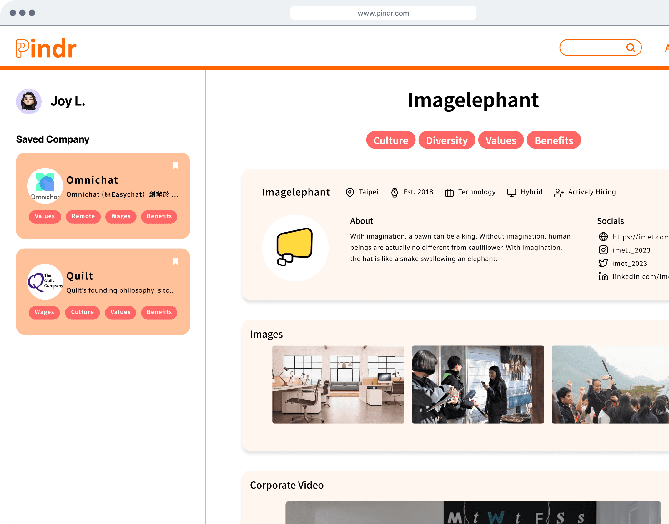Screen dimensions: 669x524
Task: Open the Omnichat company logo
Action: pos(45,186)
